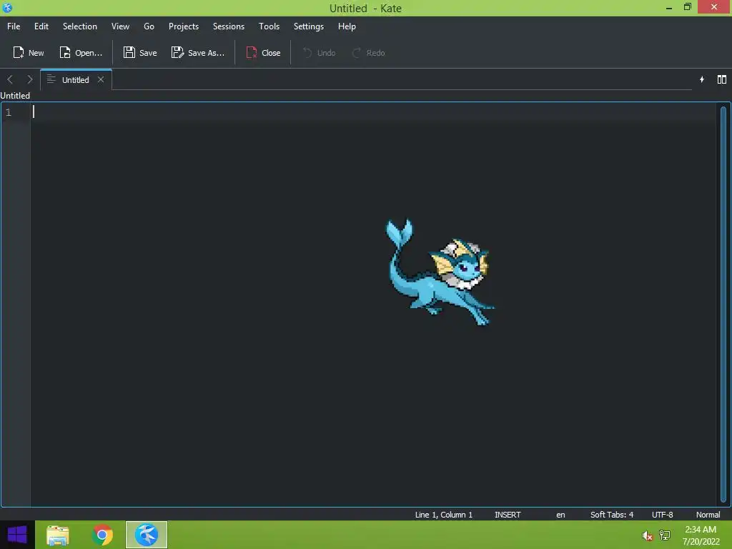Click line number 1 in gutter

[9, 112]
